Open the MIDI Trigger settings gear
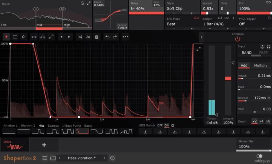This screenshot has width=272, height=164. click(269, 18)
